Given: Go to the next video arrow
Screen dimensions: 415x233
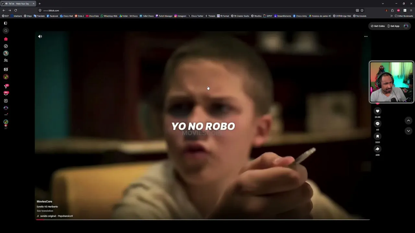Looking at the screenshot, I should tap(409, 131).
